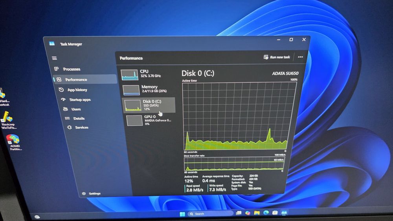Open Novicorp WinToFlash desktop shortcut
Image resolution: width=393 pixels, height=221 pixels.
[x=8, y=120]
